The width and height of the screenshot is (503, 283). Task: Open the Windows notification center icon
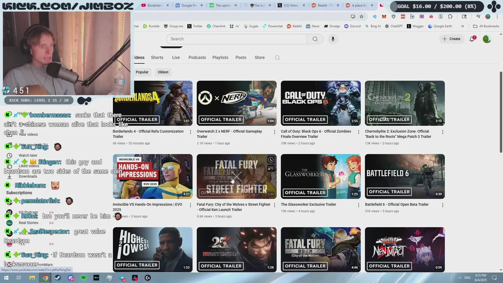495,278
